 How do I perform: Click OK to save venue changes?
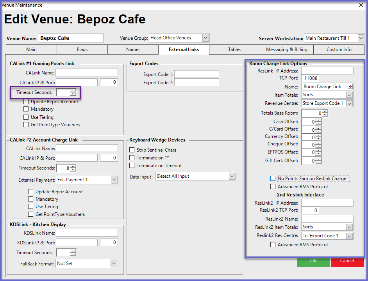click(x=313, y=262)
